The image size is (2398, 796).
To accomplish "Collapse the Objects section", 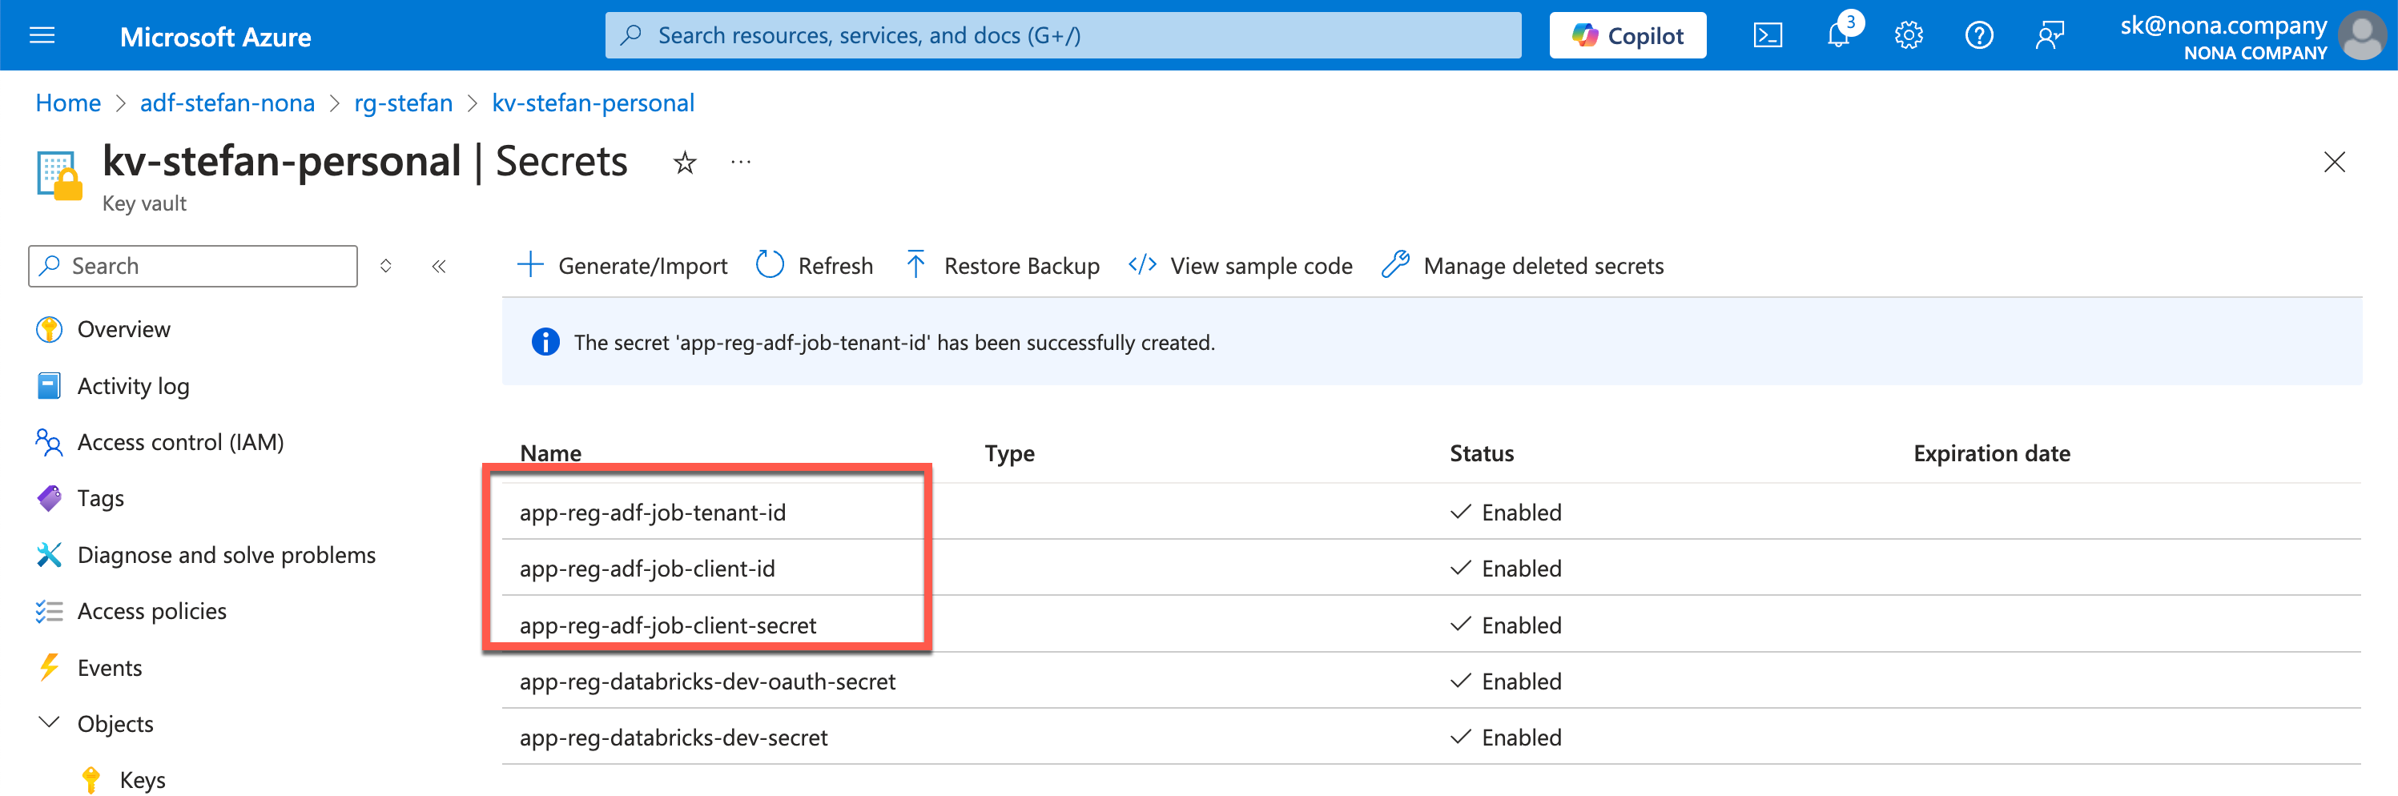I will 48,723.
